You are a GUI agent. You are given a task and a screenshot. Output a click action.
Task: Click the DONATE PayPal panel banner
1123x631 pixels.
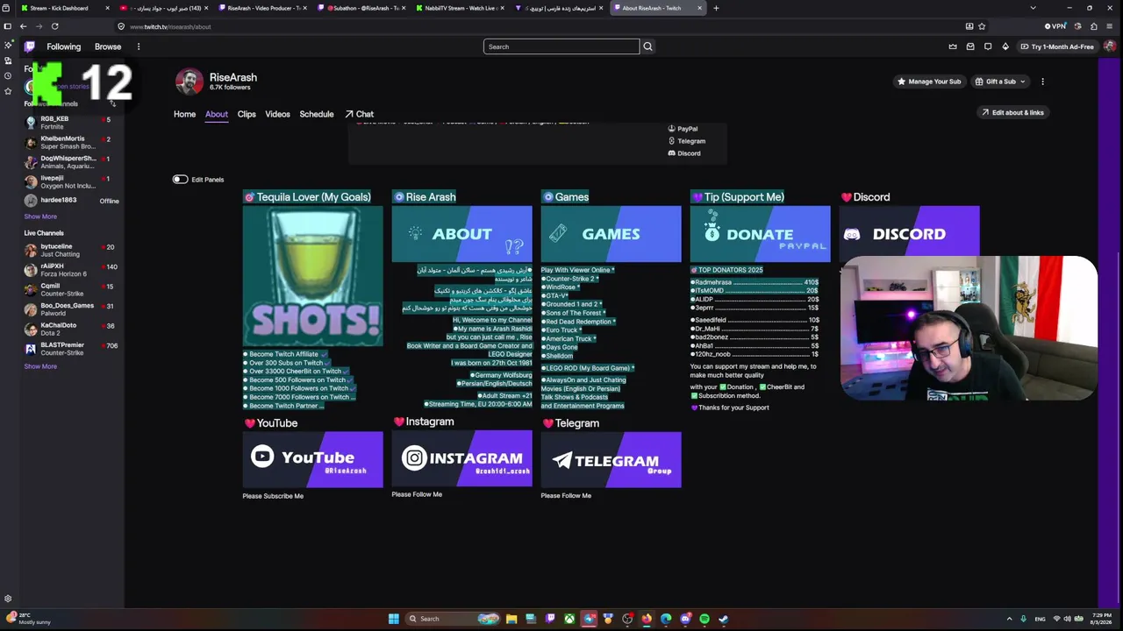click(760, 234)
